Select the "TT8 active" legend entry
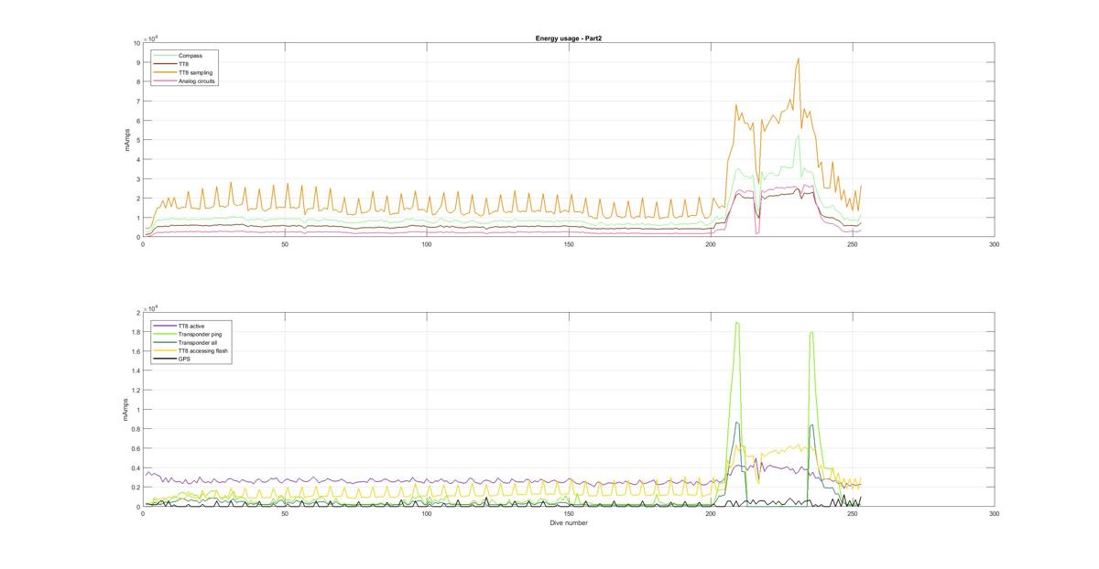 click(x=181, y=326)
